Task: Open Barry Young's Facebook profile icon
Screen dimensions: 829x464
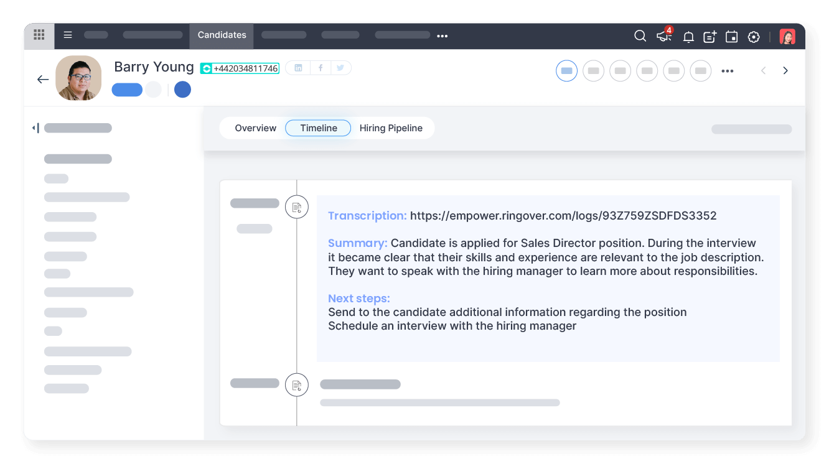Action: pyautogui.click(x=320, y=68)
